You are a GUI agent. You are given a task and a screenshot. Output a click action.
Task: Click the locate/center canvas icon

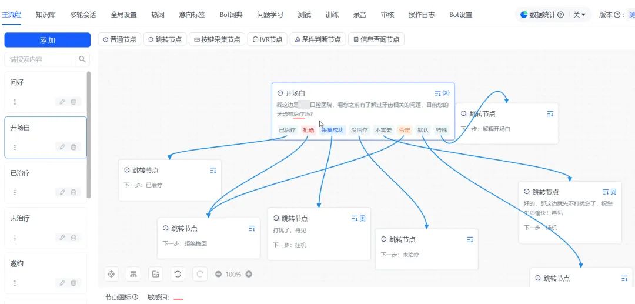pos(111,274)
